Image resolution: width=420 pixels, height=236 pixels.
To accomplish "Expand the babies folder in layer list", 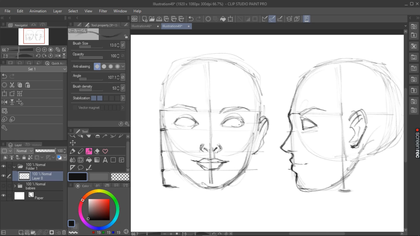I will [14, 186].
